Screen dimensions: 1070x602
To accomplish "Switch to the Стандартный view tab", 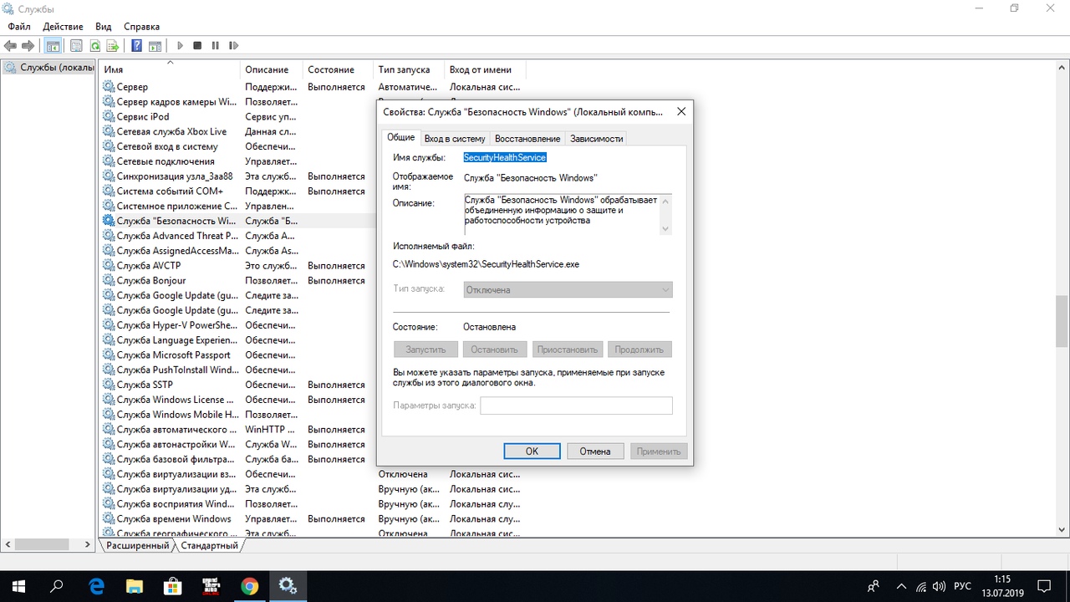I will coord(209,545).
